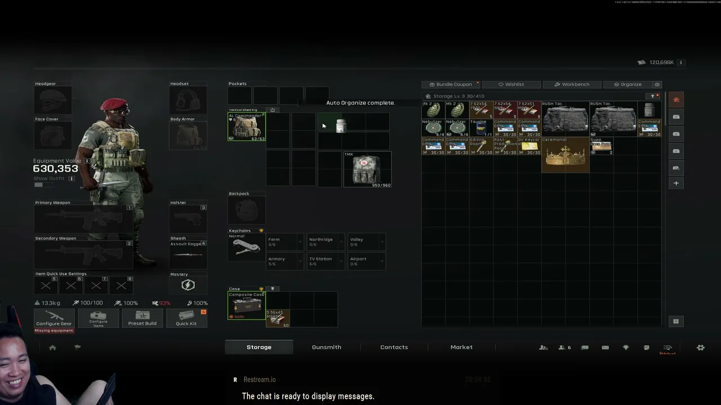Open the Wishlist
The height and width of the screenshot is (405, 721).
click(511, 84)
